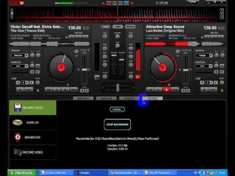The width and height of the screenshot is (235, 176).
Task: Select waveform zoom level 3 at top right
Action: point(222,17)
